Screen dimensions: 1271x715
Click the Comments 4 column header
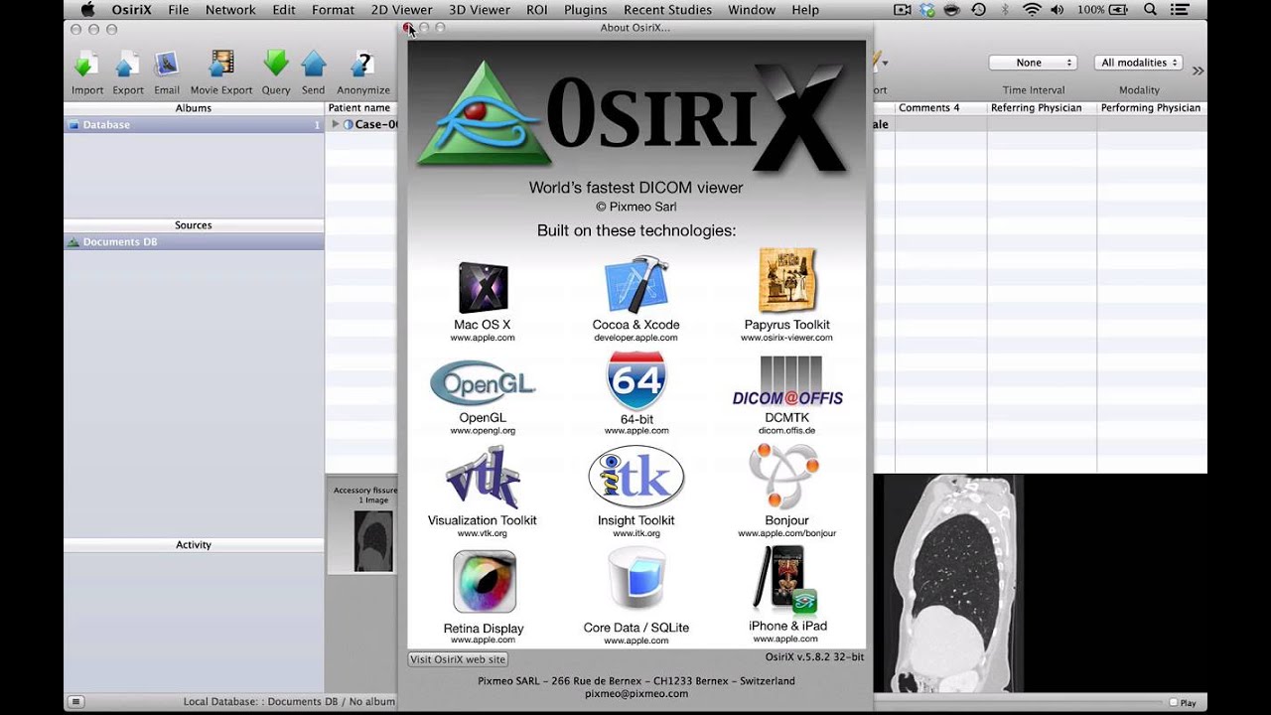tap(940, 108)
